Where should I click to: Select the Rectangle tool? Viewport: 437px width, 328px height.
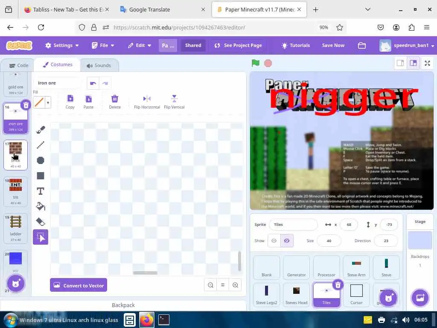[41, 176]
